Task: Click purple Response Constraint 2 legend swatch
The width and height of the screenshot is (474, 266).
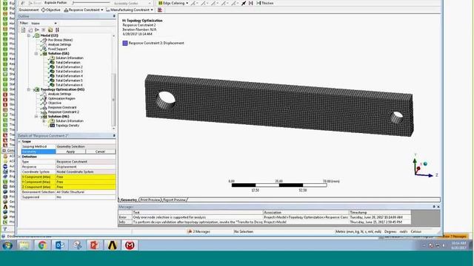Action: pos(125,43)
